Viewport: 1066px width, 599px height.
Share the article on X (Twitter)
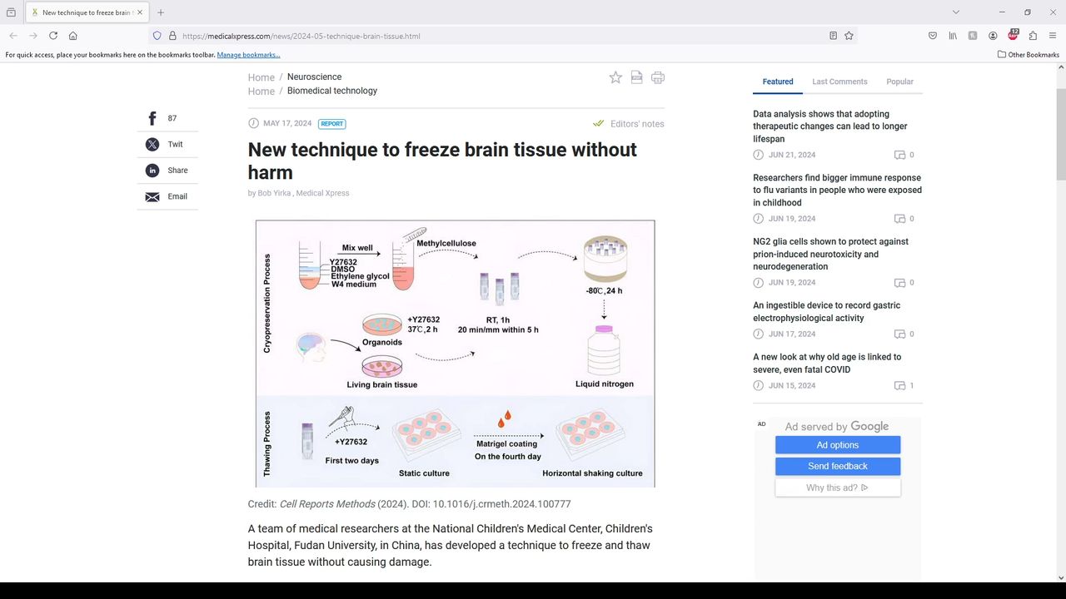[152, 145]
